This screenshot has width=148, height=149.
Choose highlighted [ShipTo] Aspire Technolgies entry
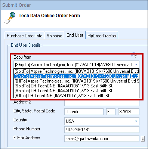click(x=77, y=76)
